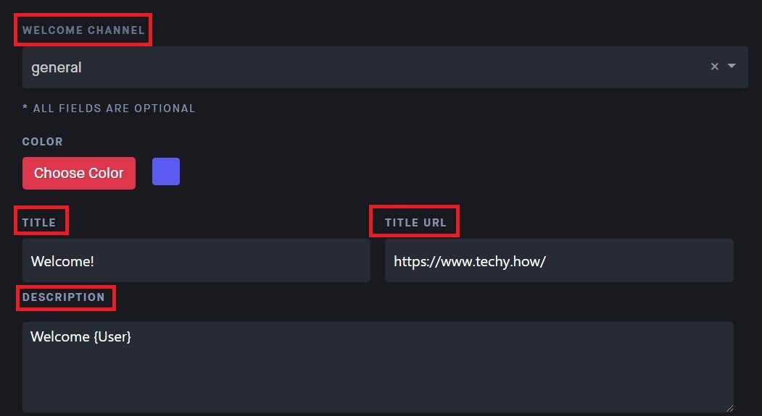
Task: Click the Welcome Channel label
Action: point(83,30)
